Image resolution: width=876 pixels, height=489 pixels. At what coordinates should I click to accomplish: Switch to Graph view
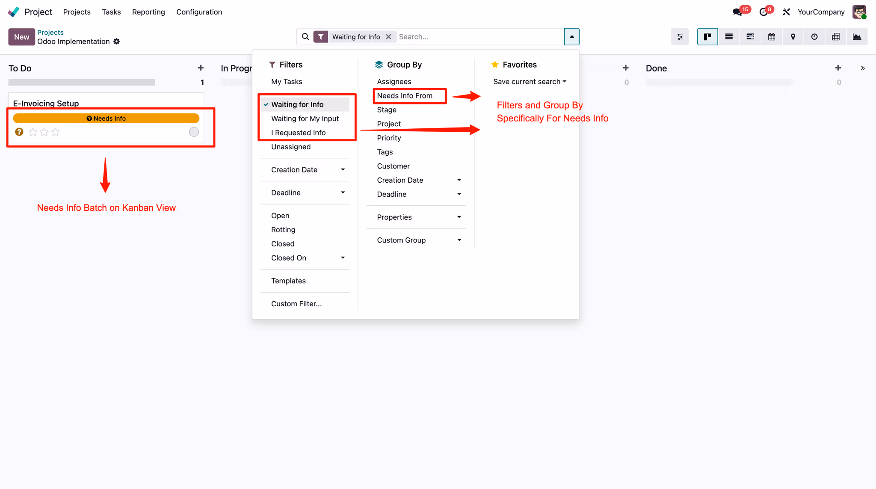857,37
